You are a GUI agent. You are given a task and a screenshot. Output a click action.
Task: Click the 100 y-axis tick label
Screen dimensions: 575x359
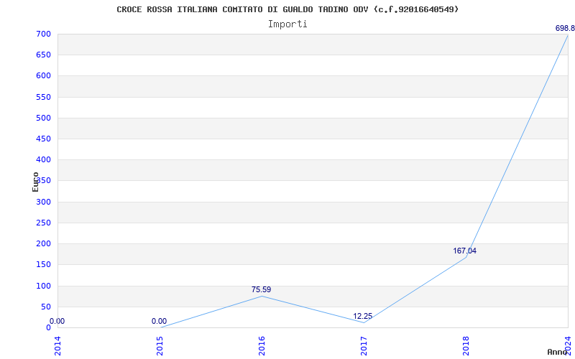(x=43, y=286)
